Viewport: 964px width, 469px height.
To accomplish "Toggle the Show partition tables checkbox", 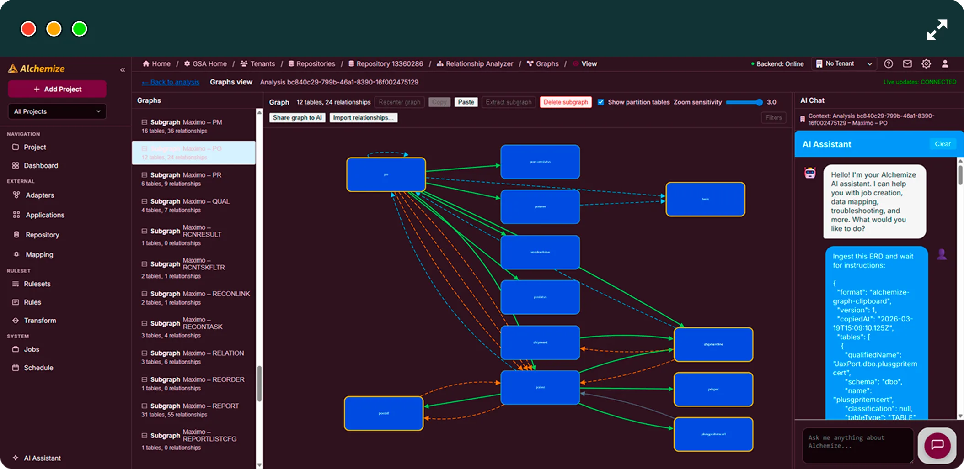I will (601, 102).
